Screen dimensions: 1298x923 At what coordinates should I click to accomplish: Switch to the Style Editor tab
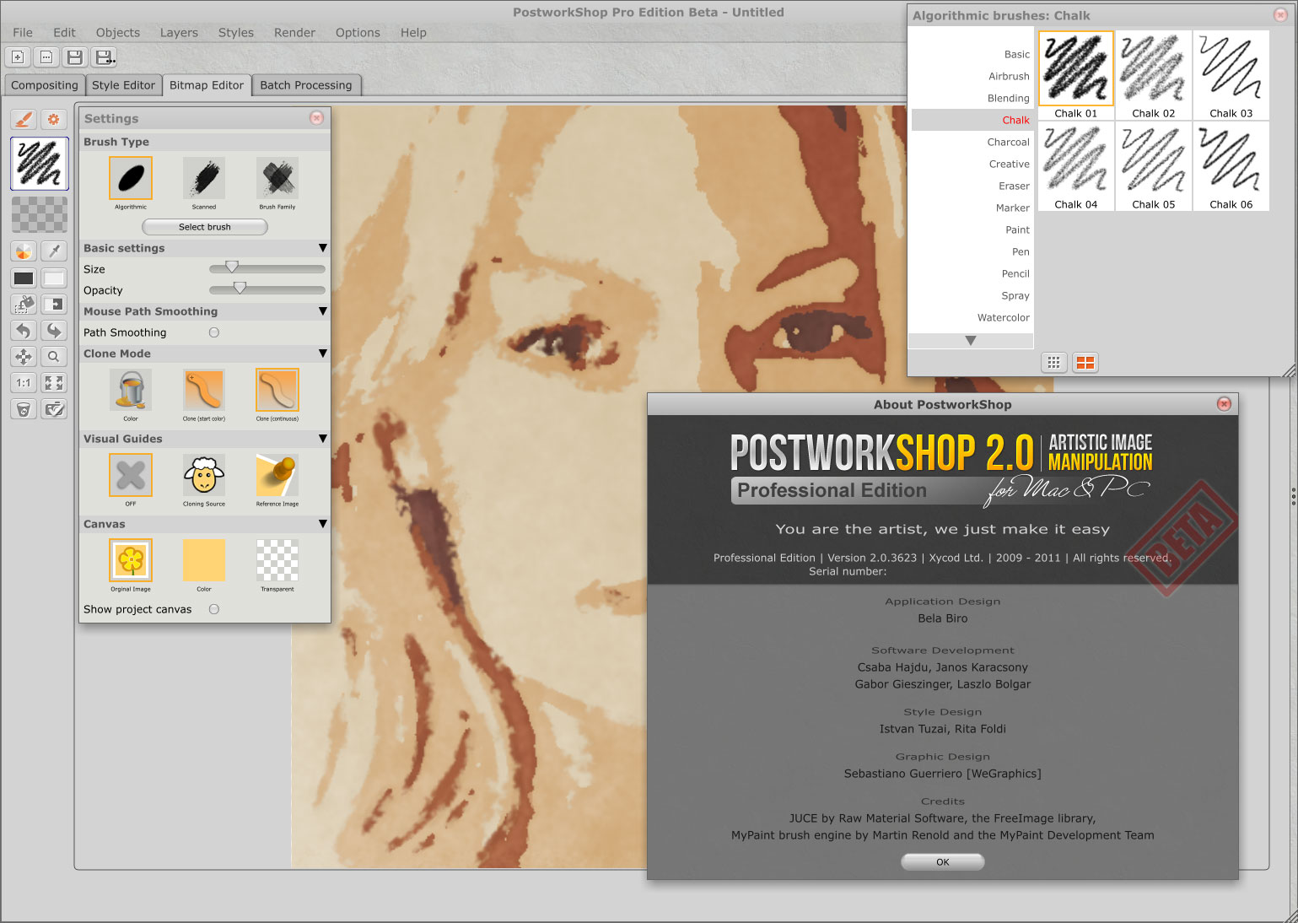(x=123, y=85)
